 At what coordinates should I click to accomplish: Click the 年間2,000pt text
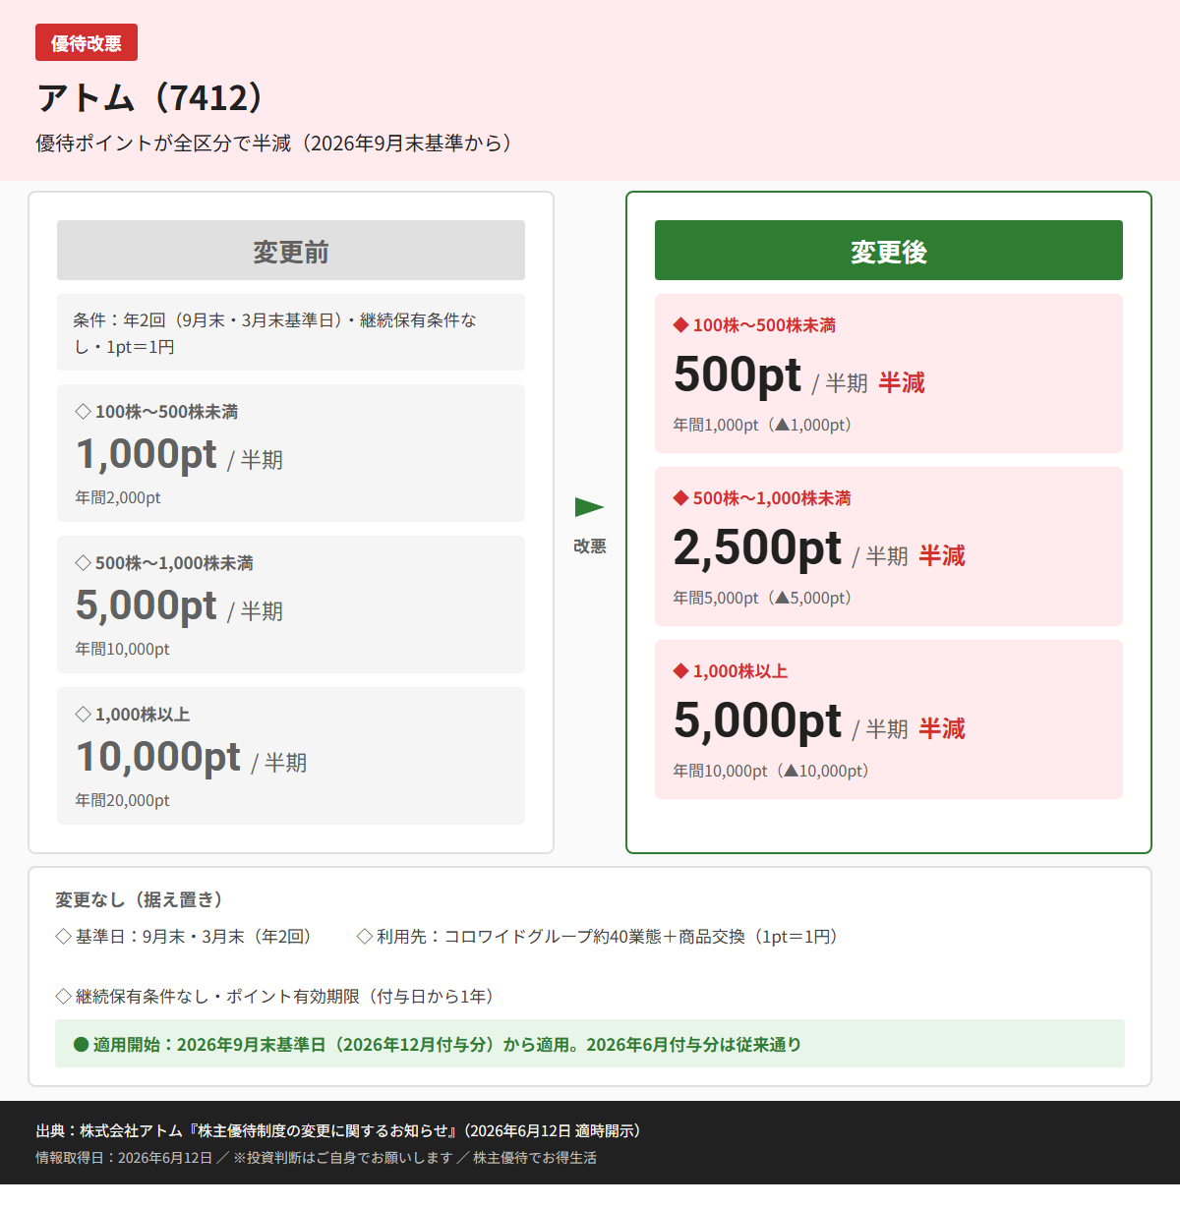pyautogui.click(x=118, y=498)
